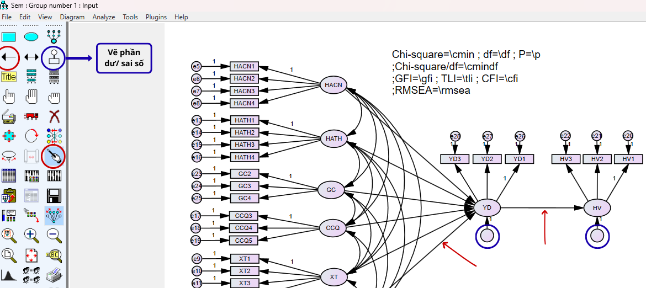
Task: Click the floppy disk save diagram icon
Action: pos(54,195)
